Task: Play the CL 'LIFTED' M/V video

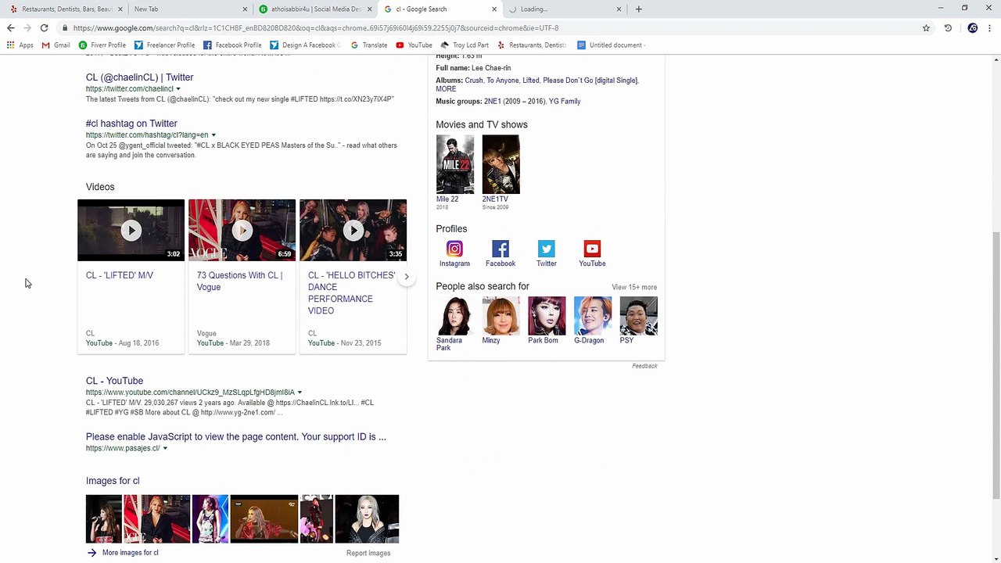Action: click(131, 230)
